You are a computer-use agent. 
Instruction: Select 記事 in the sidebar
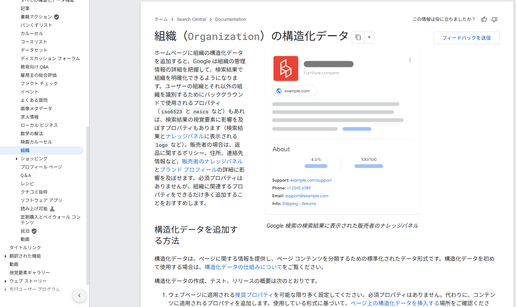[x=25, y=8]
